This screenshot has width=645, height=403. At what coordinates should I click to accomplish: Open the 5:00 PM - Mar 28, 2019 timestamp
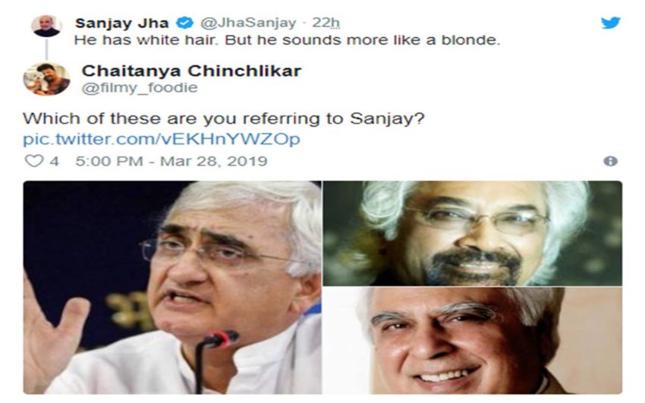click(171, 161)
